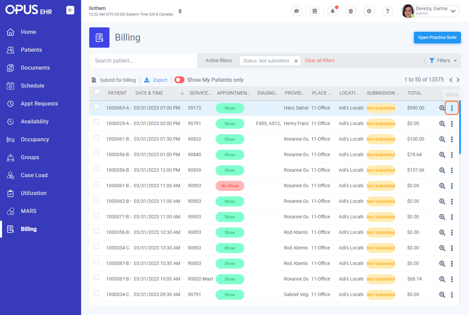Screen dimensions: 469x315
Task: Click the Billing page header icon
Action: coord(99,38)
